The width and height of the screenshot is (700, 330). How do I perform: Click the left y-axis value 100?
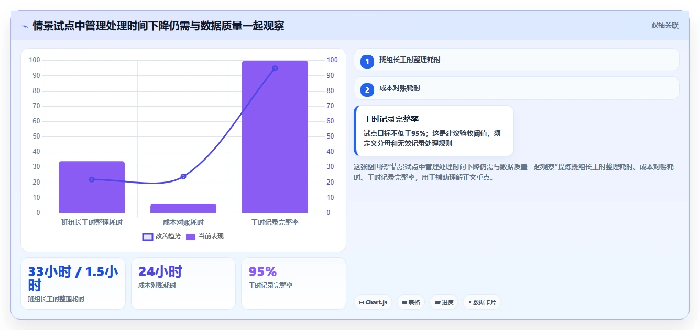(35, 60)
